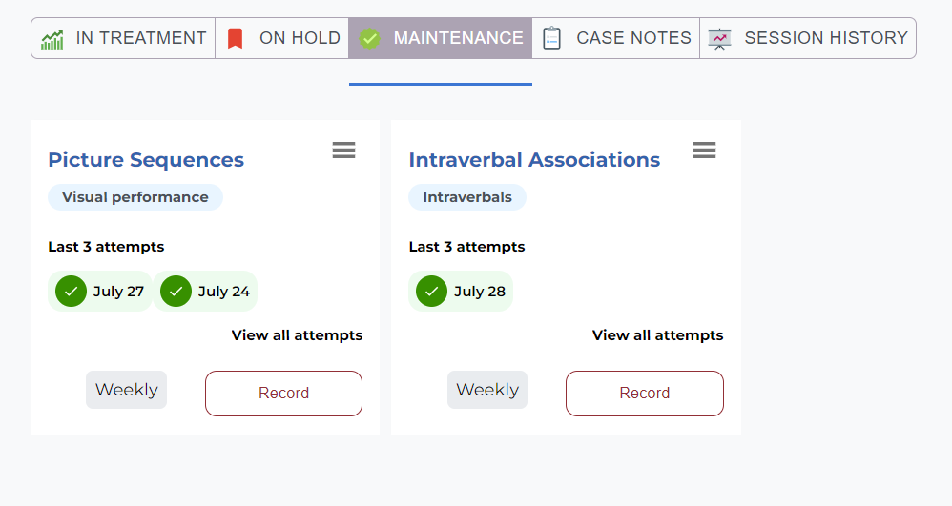Click the clipboard icon beside Case Notes
Screen dimensions: 952x506
pyautogui.click(x=551, y=38)
